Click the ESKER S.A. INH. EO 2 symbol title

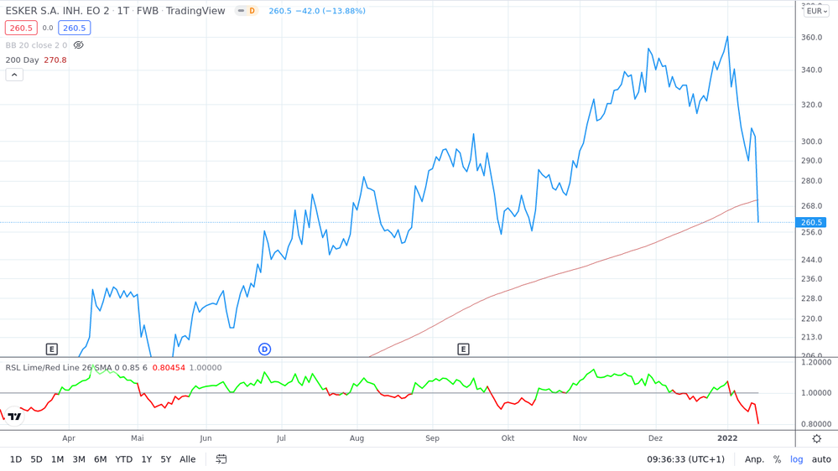(x=57, y=11)
